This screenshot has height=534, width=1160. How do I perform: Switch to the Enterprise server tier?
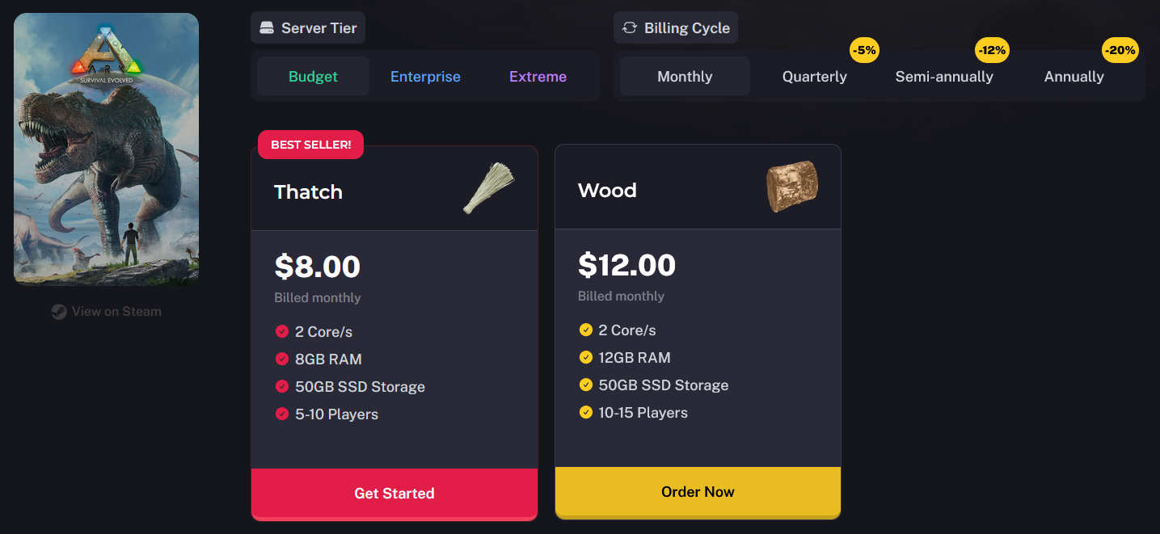tap(425, 77)
